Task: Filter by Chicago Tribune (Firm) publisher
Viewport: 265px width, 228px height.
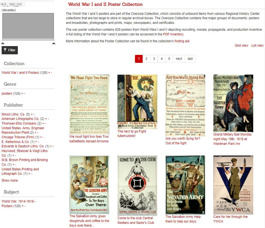Action: [x=18, y=137]
